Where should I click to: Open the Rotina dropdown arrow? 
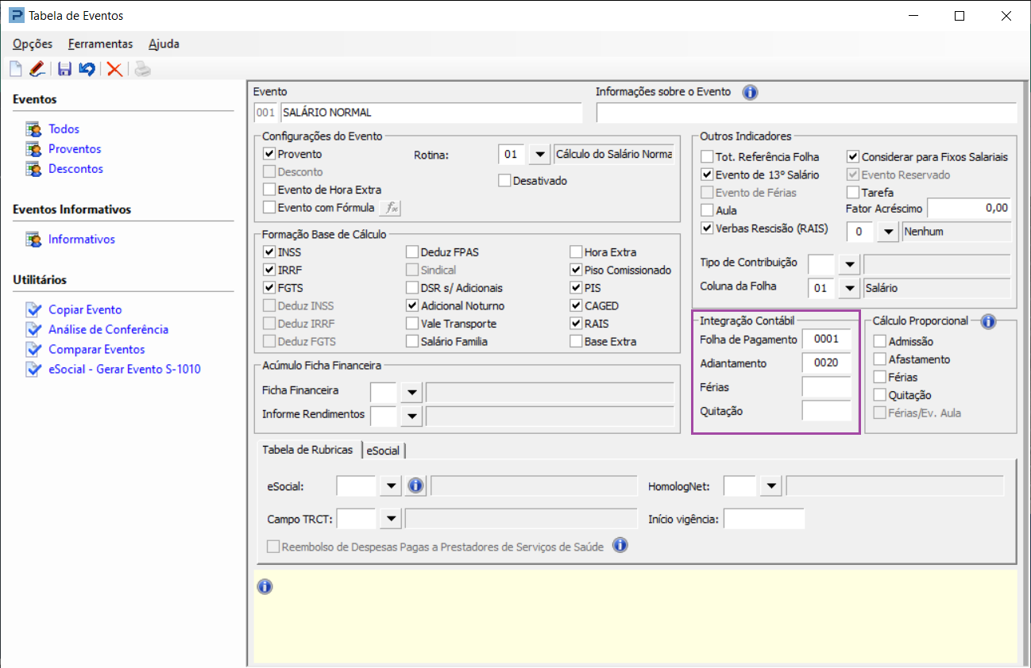[539, 154]
